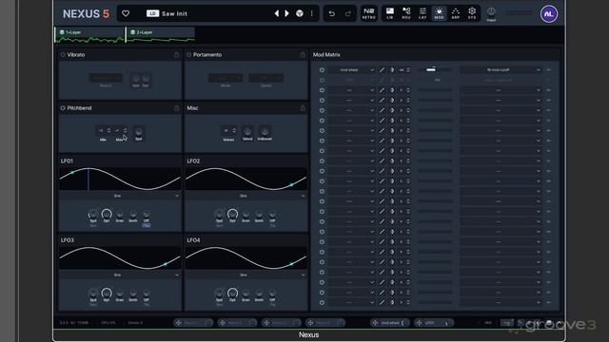Viewport: 609px width, 342px height.
Task: Click the first-row curve shape icon
Action: (383, 70)
